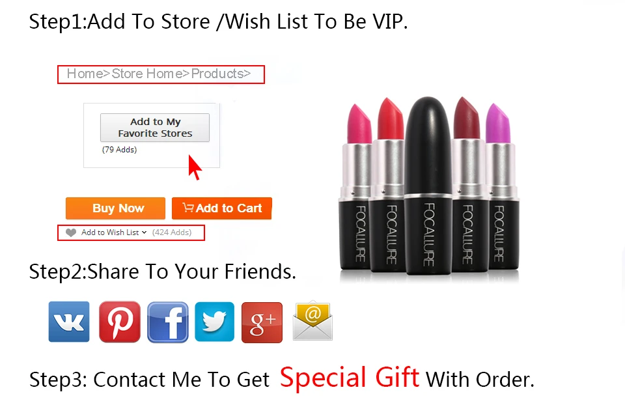Viewport: 625px width, 420px height.
Task: Select the large black lipstick in center
Action: click(428, 186)
